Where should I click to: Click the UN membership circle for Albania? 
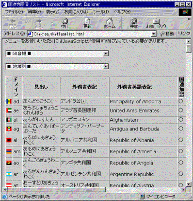coord(181,140)
